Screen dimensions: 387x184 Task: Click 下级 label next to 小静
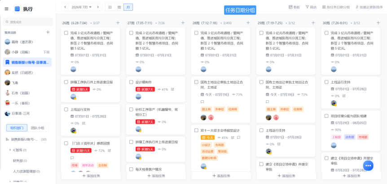(46, 52)
